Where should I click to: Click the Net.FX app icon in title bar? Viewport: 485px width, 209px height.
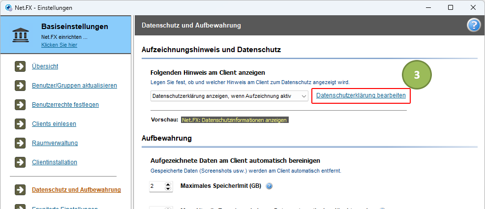tap(9, 7)
